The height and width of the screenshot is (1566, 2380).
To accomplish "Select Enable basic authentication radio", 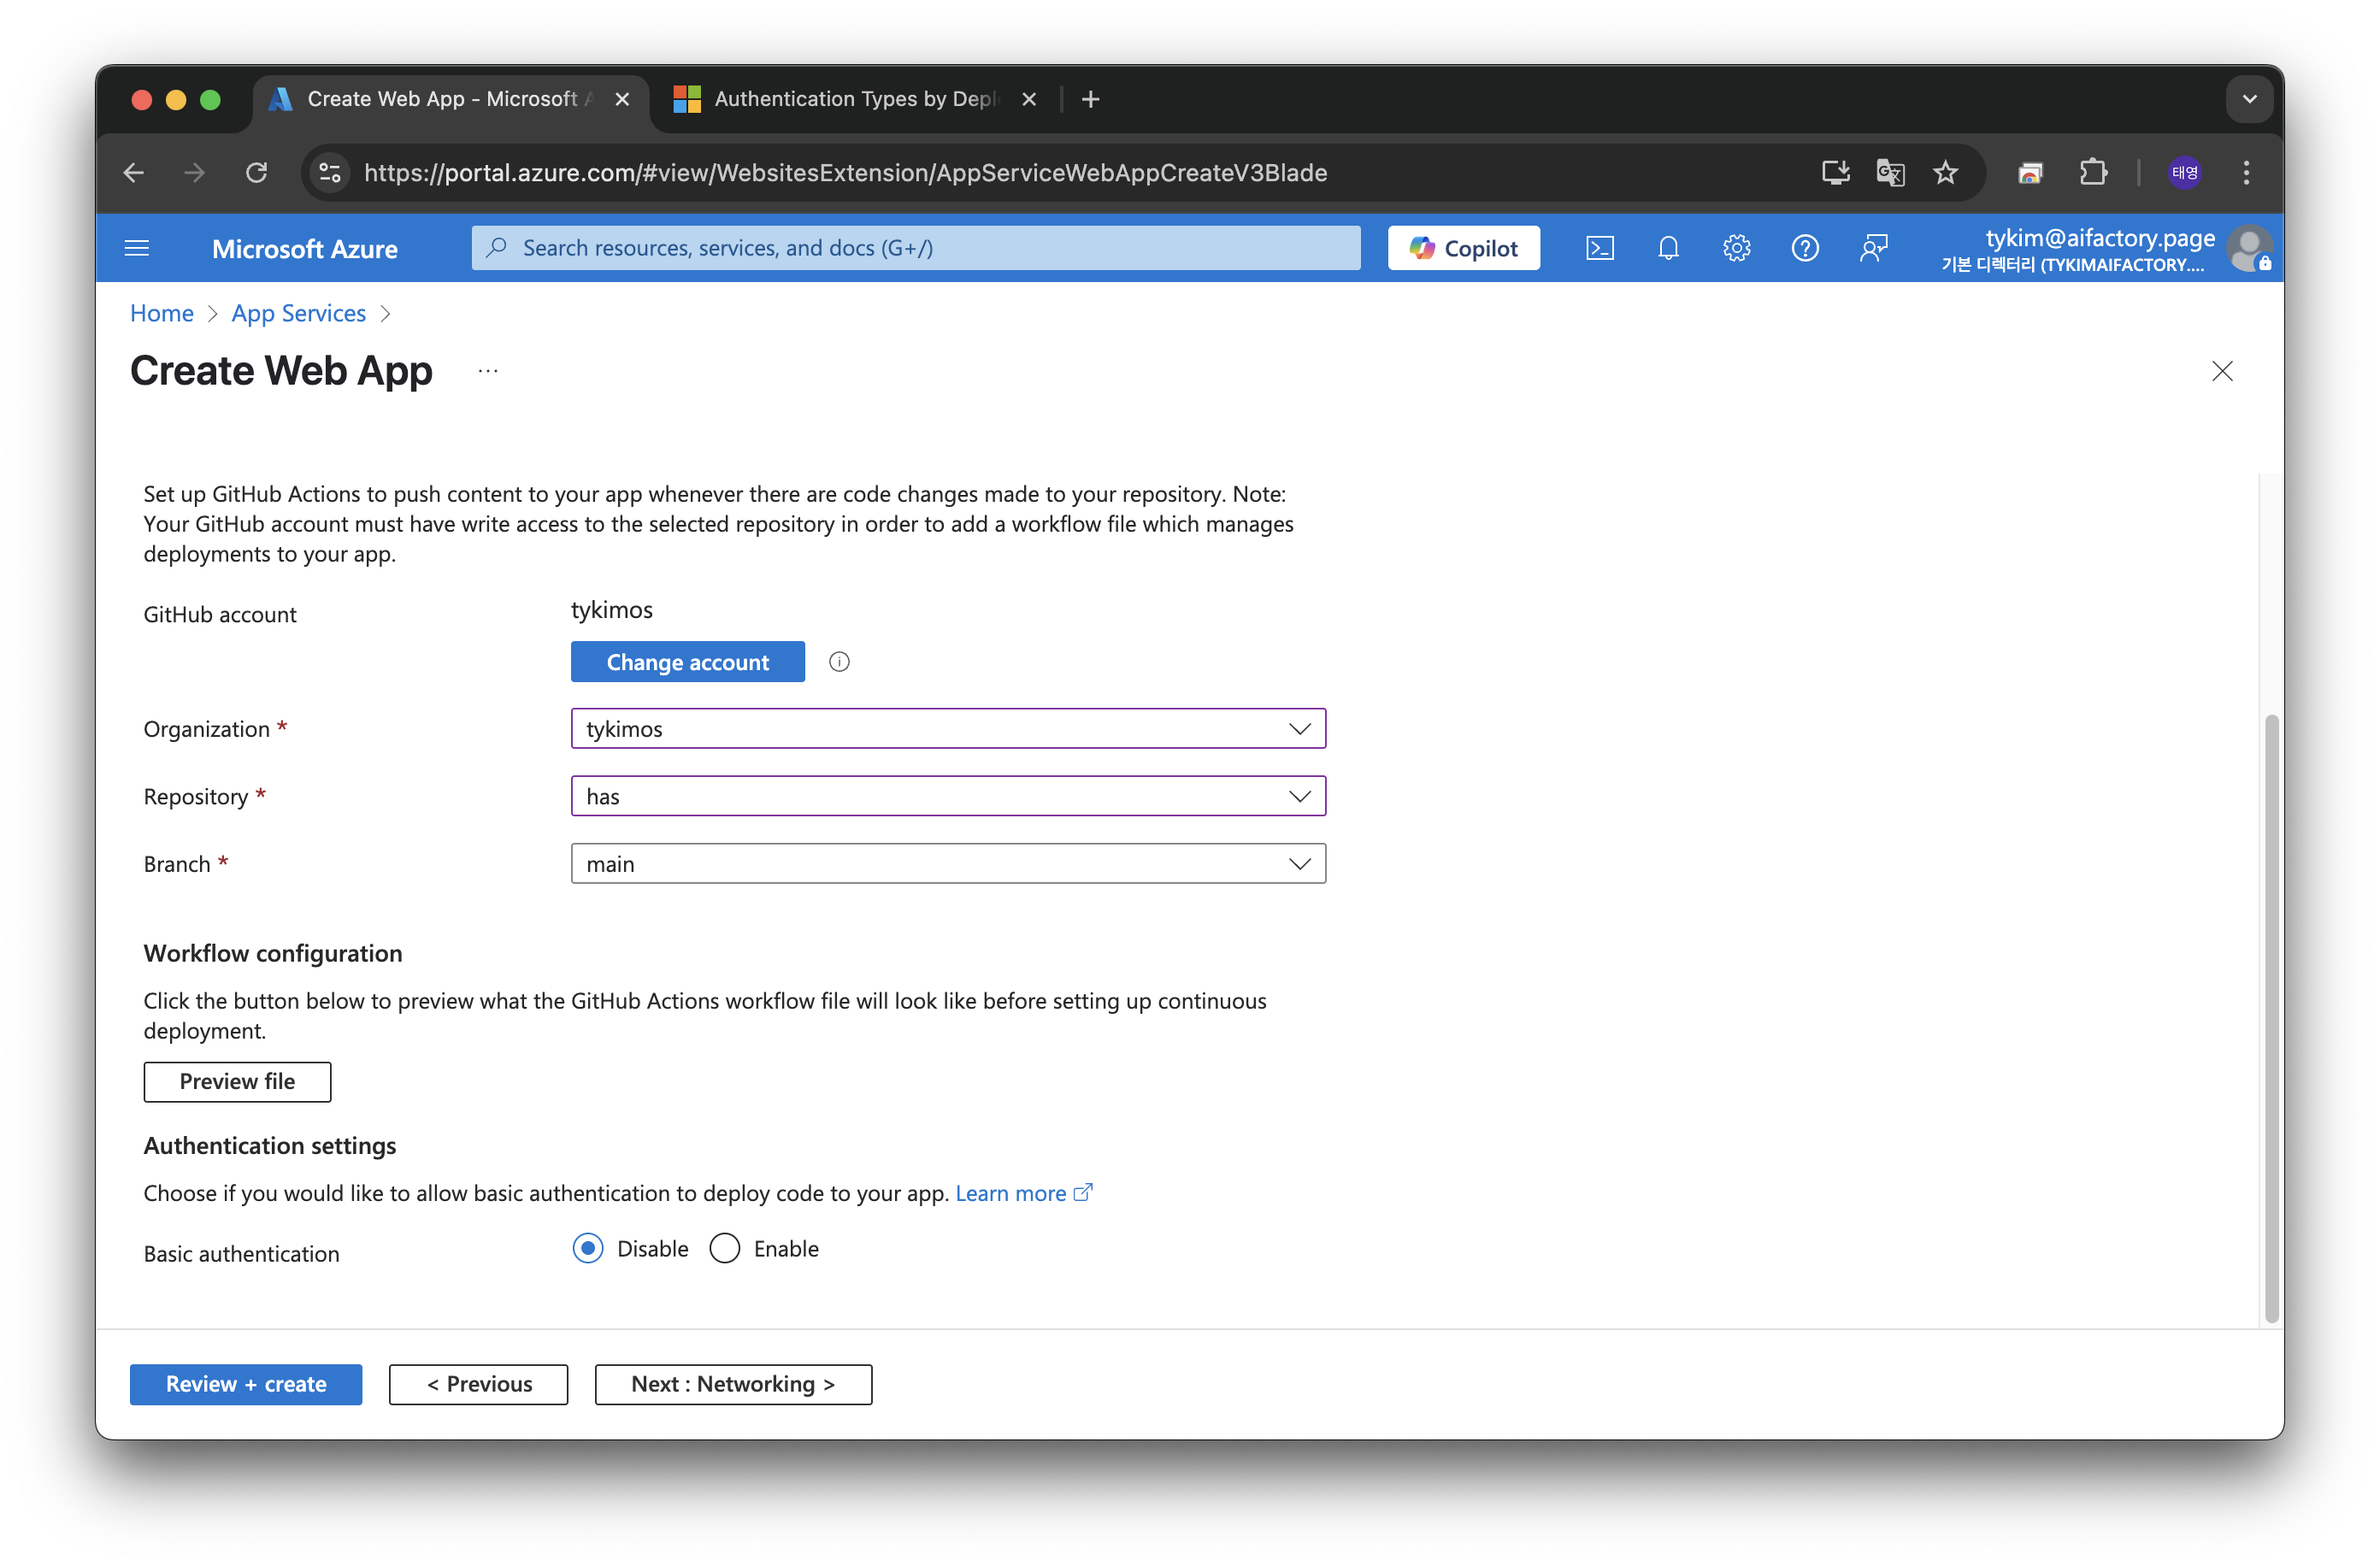I will tap(724, 1248).
